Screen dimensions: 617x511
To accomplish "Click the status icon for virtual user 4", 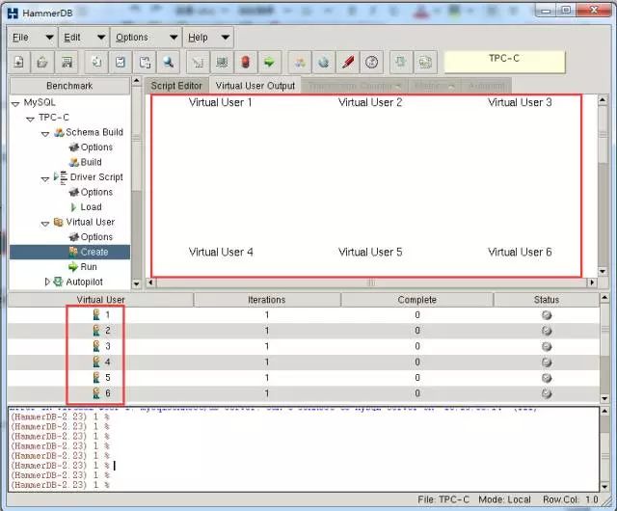I will 547,363.
